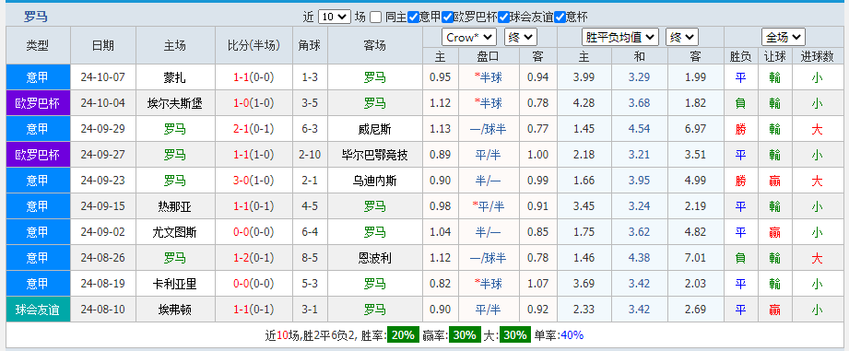Select the date 24-09-15

coord(103,206)
